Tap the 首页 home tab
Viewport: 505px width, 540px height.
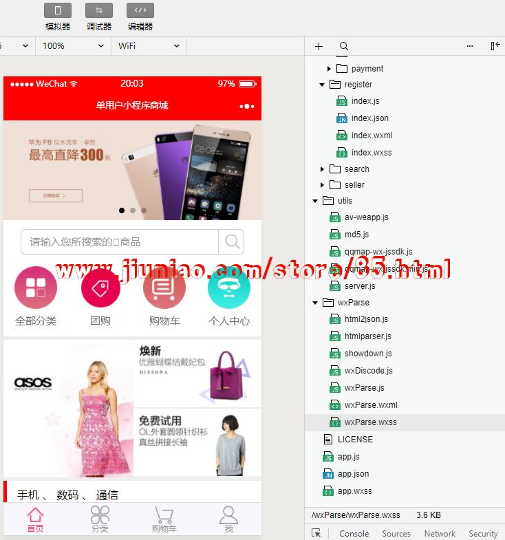pyautogui.click(x=36, y=519)
